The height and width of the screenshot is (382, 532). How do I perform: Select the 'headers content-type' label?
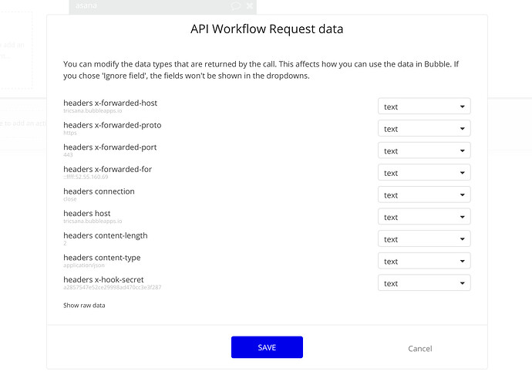102,258
